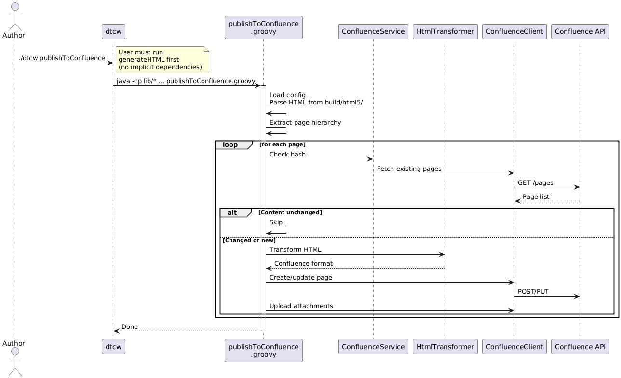Select the './dtcw publishToConfluence' message label
The height and width of the screenshot is (378, 621).
point(62,58)
